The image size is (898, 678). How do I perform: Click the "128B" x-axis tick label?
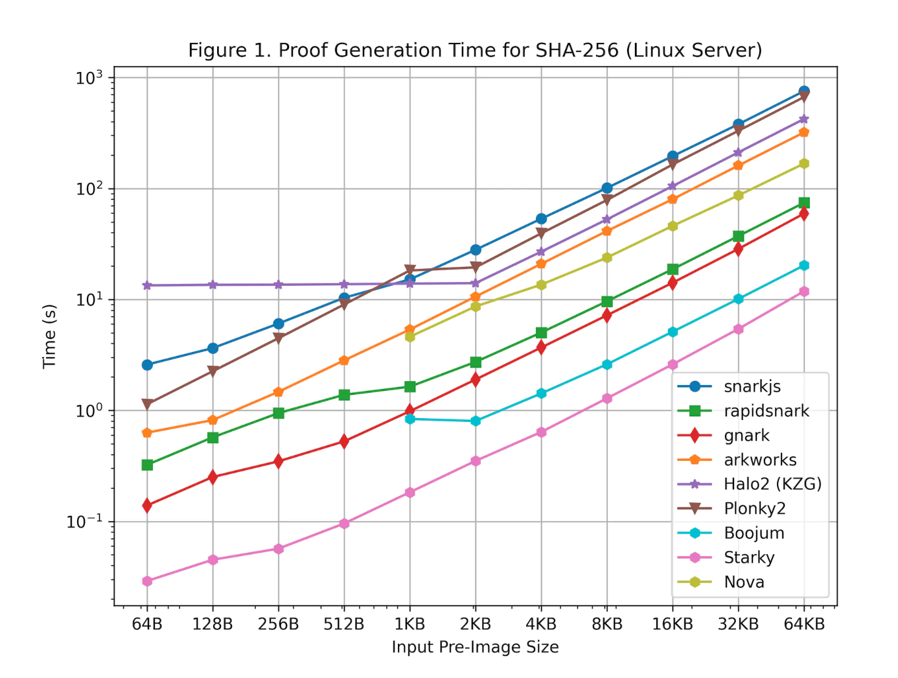tap(213, 624)
